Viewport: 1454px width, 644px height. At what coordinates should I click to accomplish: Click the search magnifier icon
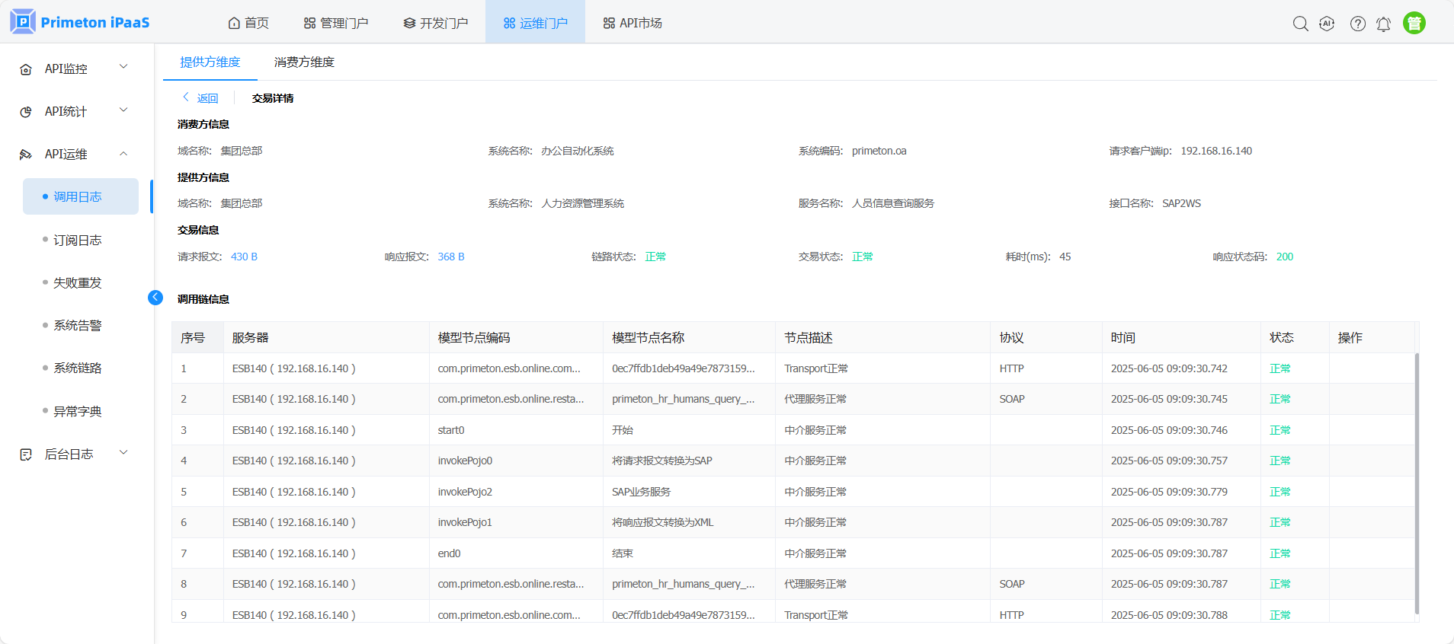[x=1300, y=24]
